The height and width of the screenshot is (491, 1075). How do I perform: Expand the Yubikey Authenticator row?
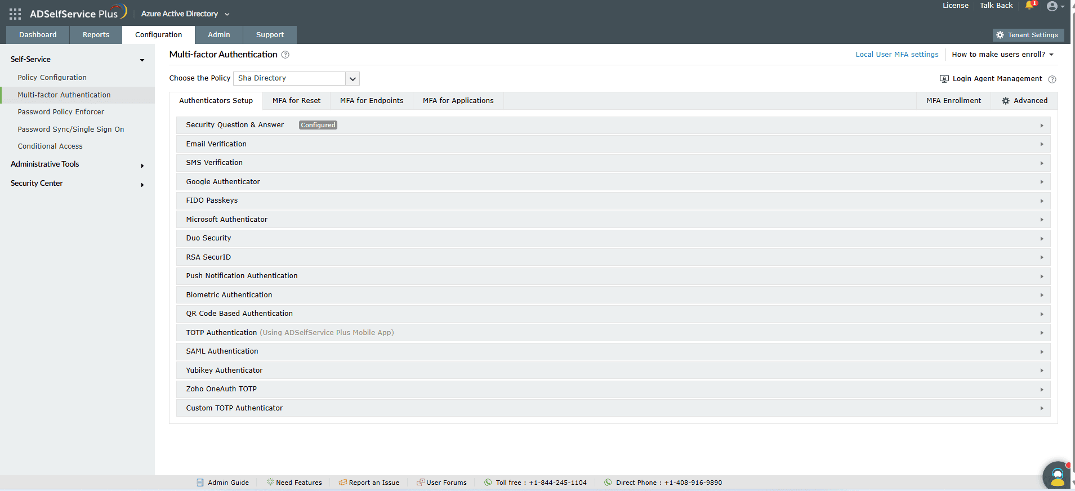pyautogui.click(x=613, y=371)
